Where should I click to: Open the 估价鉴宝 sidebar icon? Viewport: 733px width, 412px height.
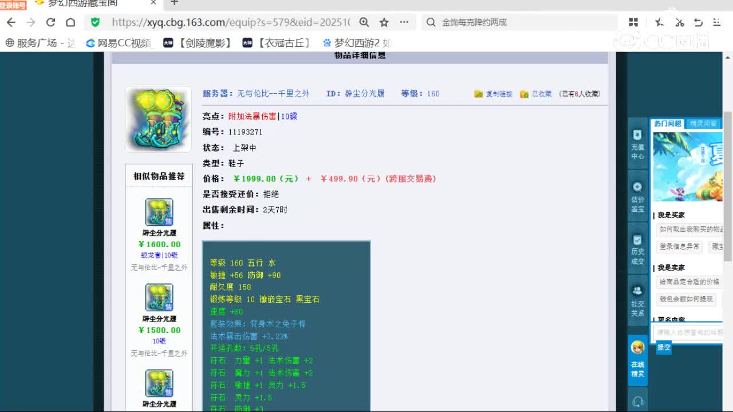click(x=638, y=197)
